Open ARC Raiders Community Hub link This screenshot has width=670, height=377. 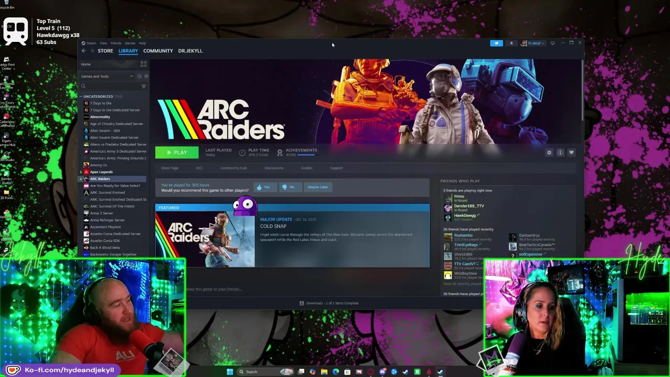click(233, 168)
